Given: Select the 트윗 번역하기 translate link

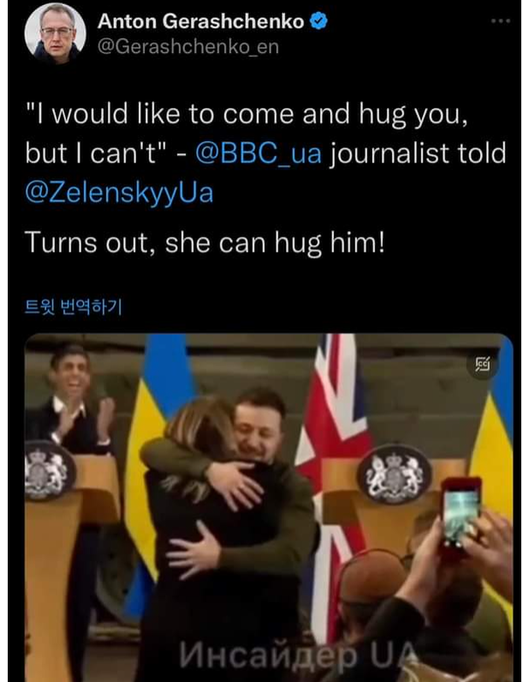Looking at the screenshot, I should pyautogui.click(x=73, y=307).
